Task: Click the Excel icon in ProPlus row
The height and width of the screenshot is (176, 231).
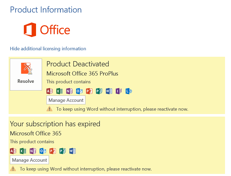Action: click(x=59, y=91)
